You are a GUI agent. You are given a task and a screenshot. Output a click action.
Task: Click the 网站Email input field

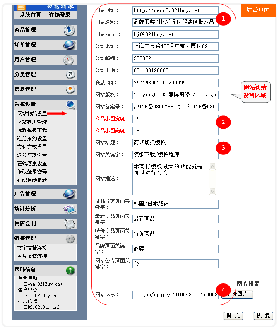pos(176,34)
